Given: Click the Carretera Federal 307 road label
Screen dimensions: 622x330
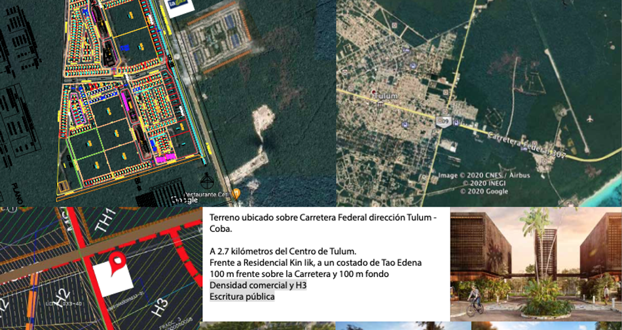Looking at the screenshot, I should pos(526,143).
